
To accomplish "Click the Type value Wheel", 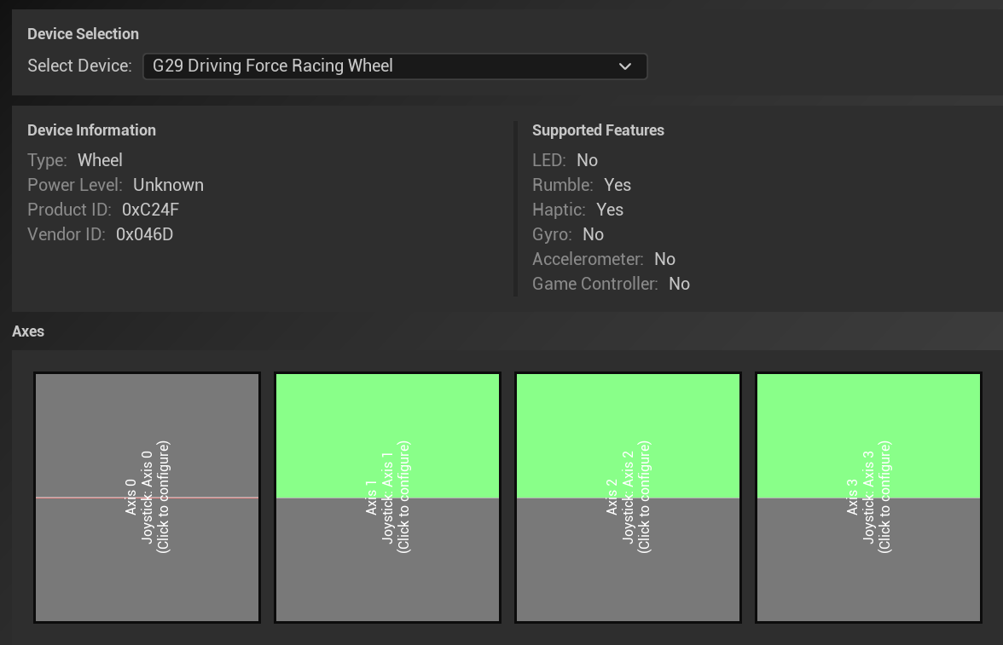I will tap(100, 160).
